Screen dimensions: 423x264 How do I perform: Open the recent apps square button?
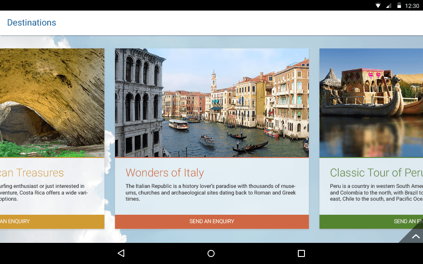[x=301, y=253]
